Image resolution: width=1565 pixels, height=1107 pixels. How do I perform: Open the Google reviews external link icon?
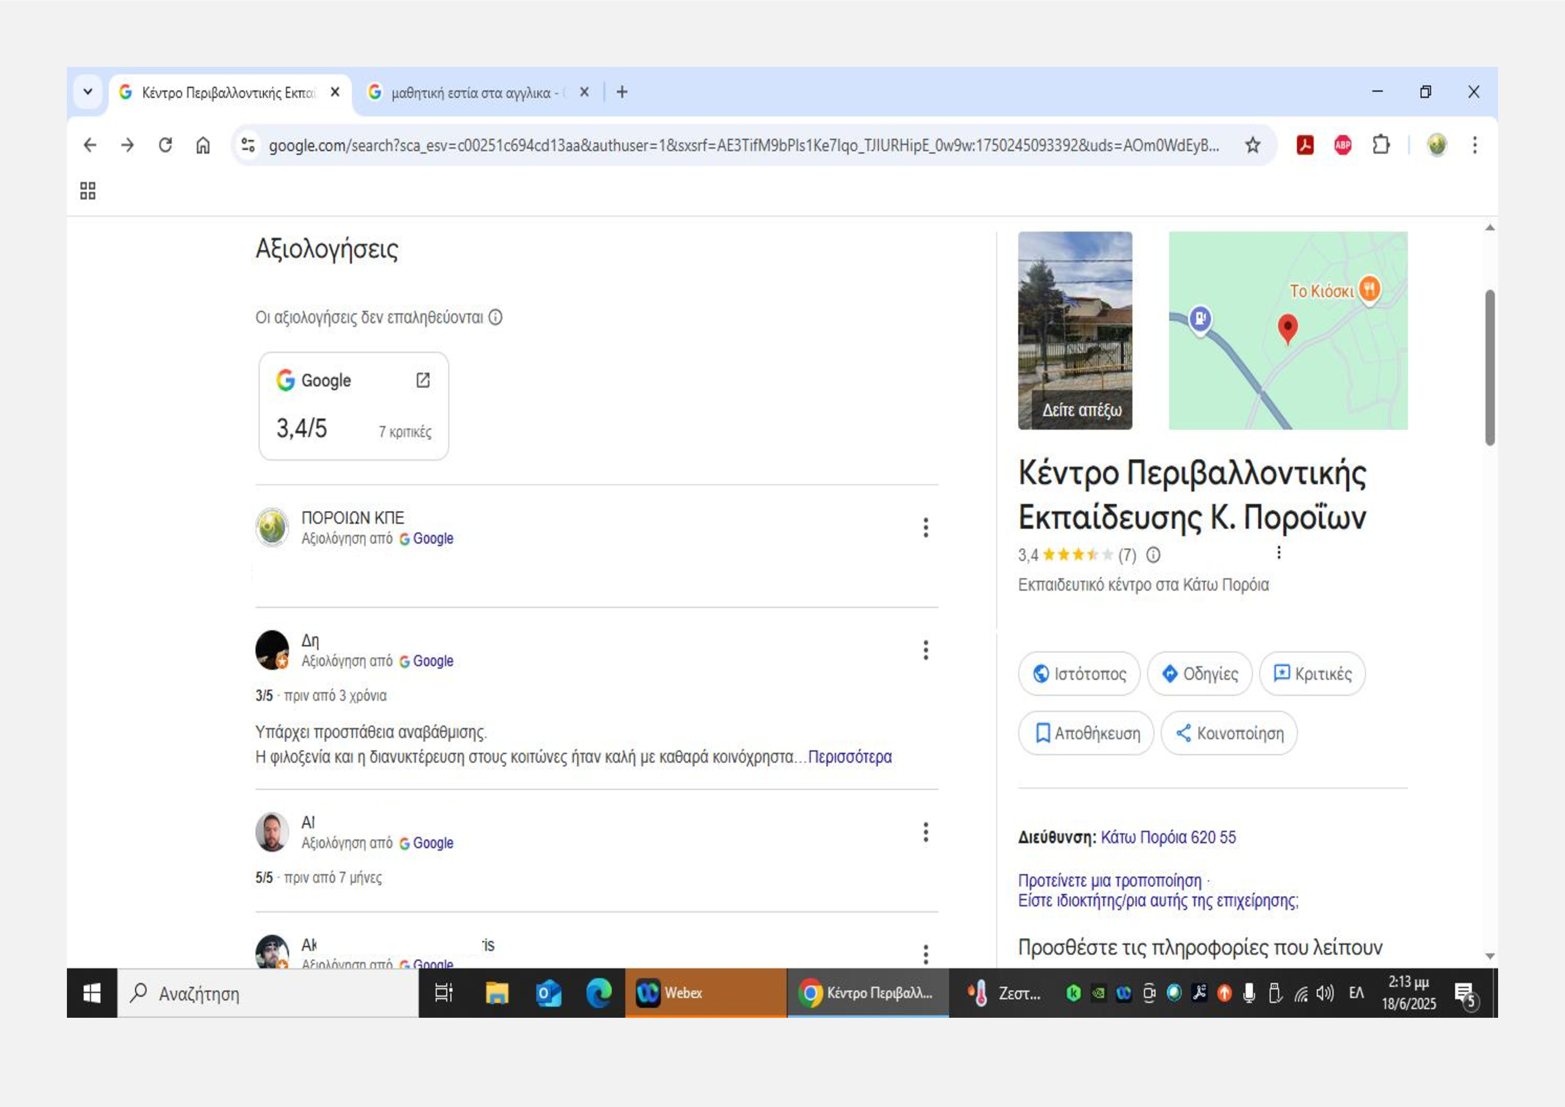click(422, 380)
